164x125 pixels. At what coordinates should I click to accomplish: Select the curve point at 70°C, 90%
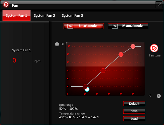click(x=121, y=54)
